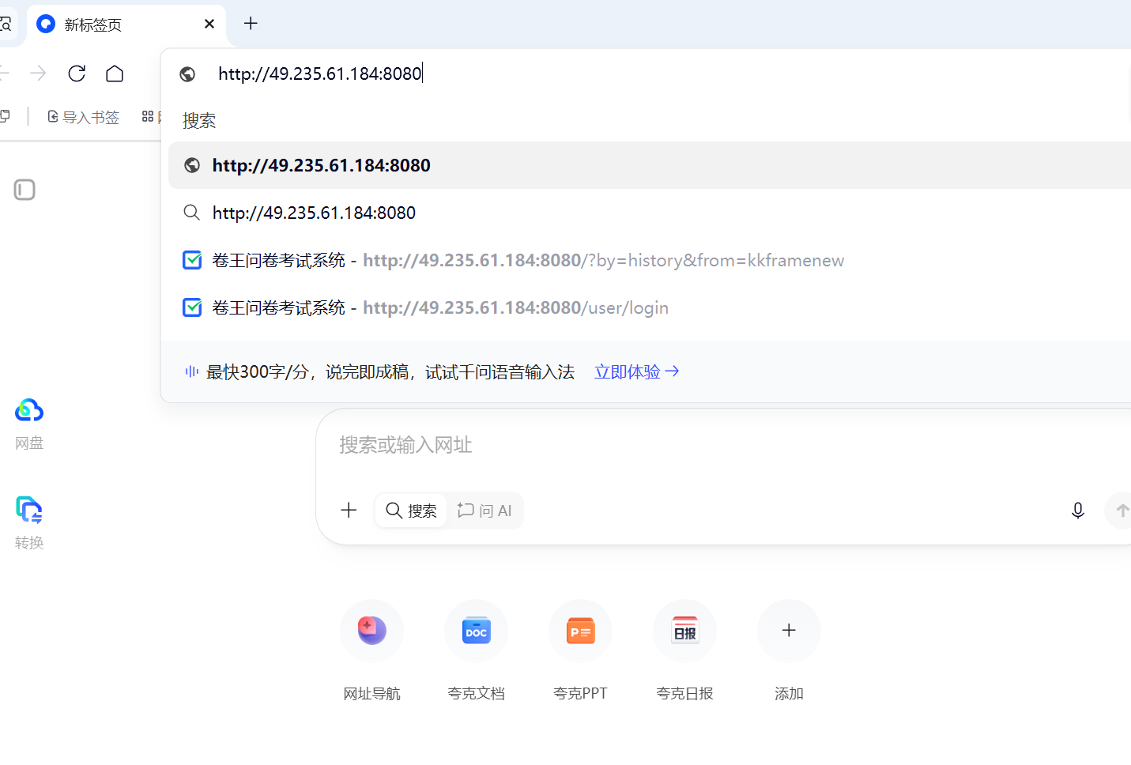Select the bold http://49.235.61.184:8080 suggestion
The image size is (1131, 765).
(x=650, y=165)
